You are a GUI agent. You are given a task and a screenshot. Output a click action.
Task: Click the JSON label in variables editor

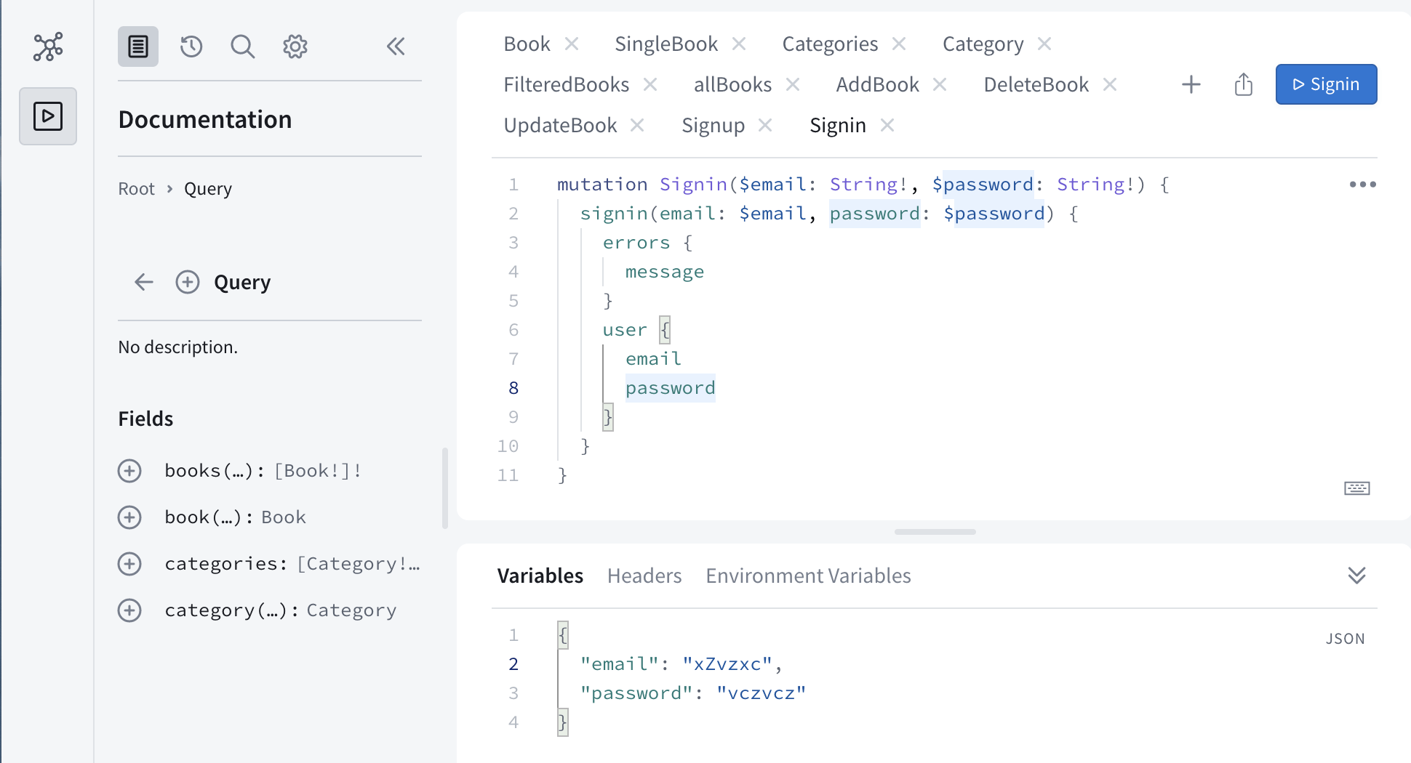[1345, 639]
